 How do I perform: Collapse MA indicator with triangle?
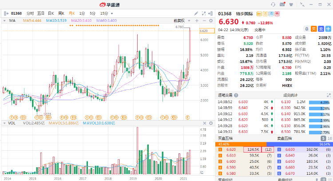(4, 20)
